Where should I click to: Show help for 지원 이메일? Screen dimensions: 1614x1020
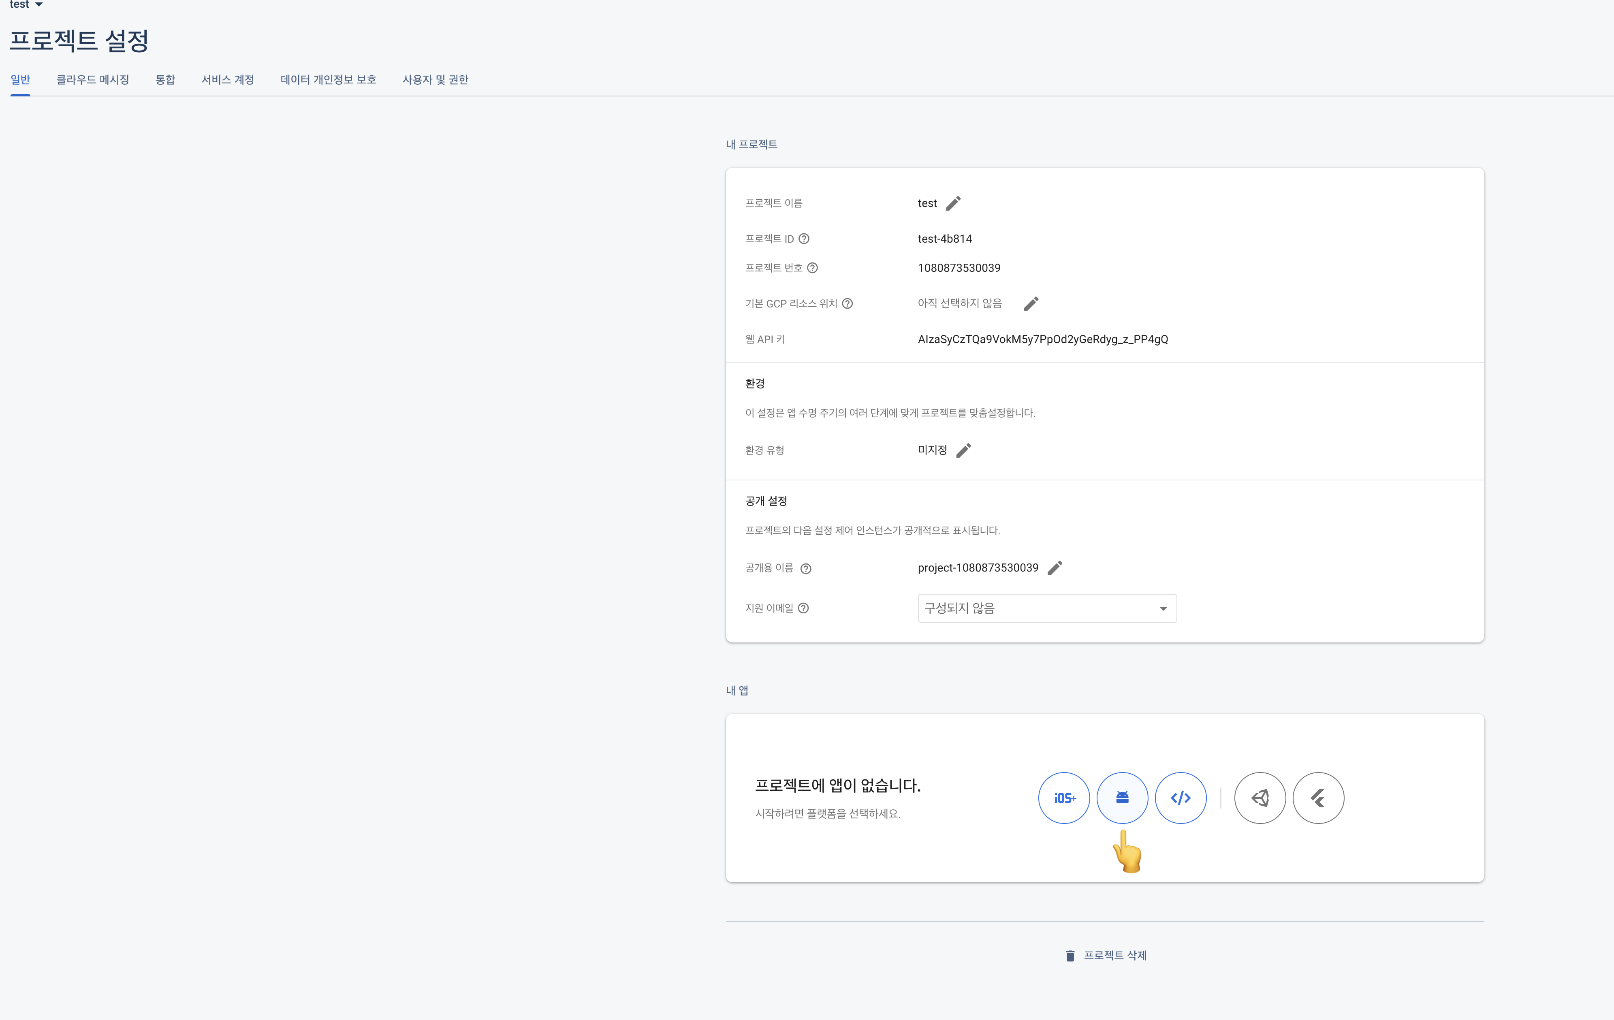coord(804,608)
